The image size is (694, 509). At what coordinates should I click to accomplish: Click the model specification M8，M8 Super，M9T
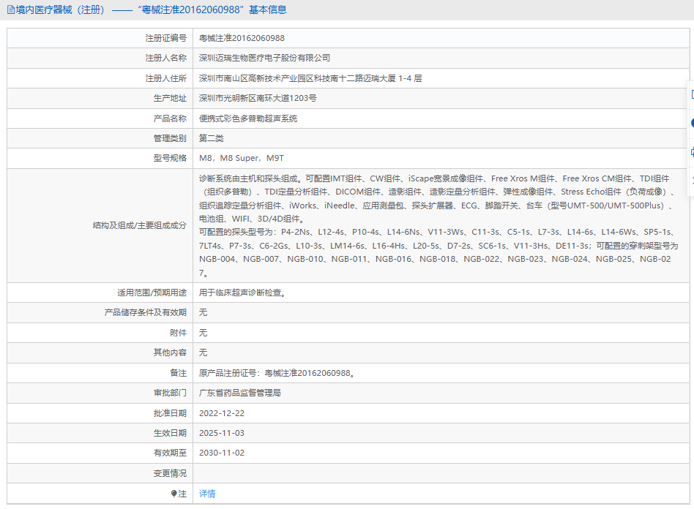[242, 158]
